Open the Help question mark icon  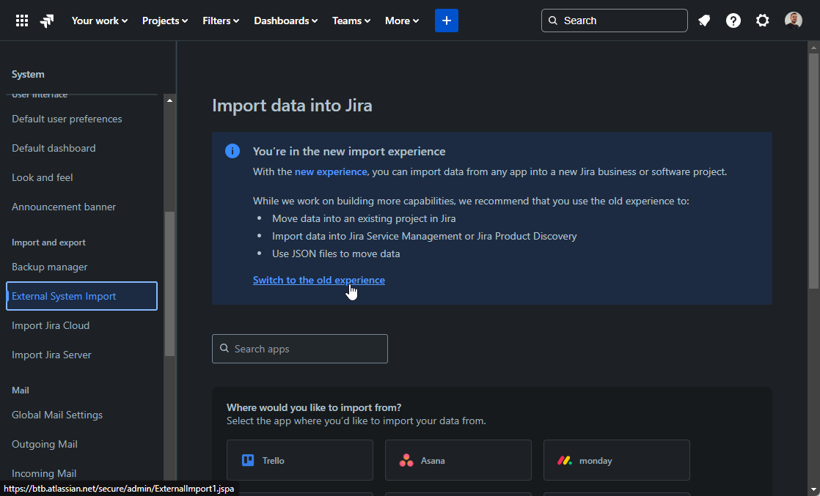[733, 20]
